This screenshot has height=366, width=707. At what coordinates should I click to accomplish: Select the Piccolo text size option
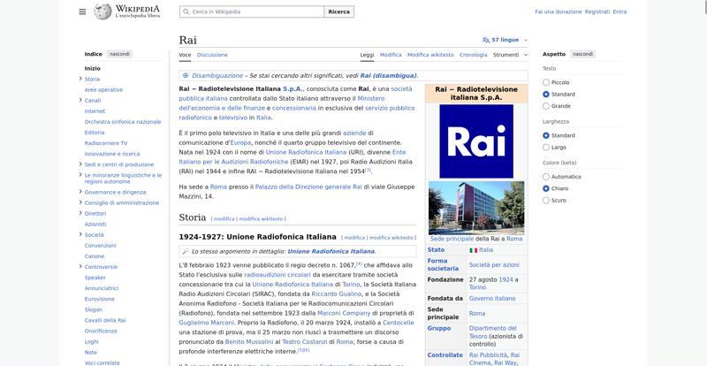[546, 82]
